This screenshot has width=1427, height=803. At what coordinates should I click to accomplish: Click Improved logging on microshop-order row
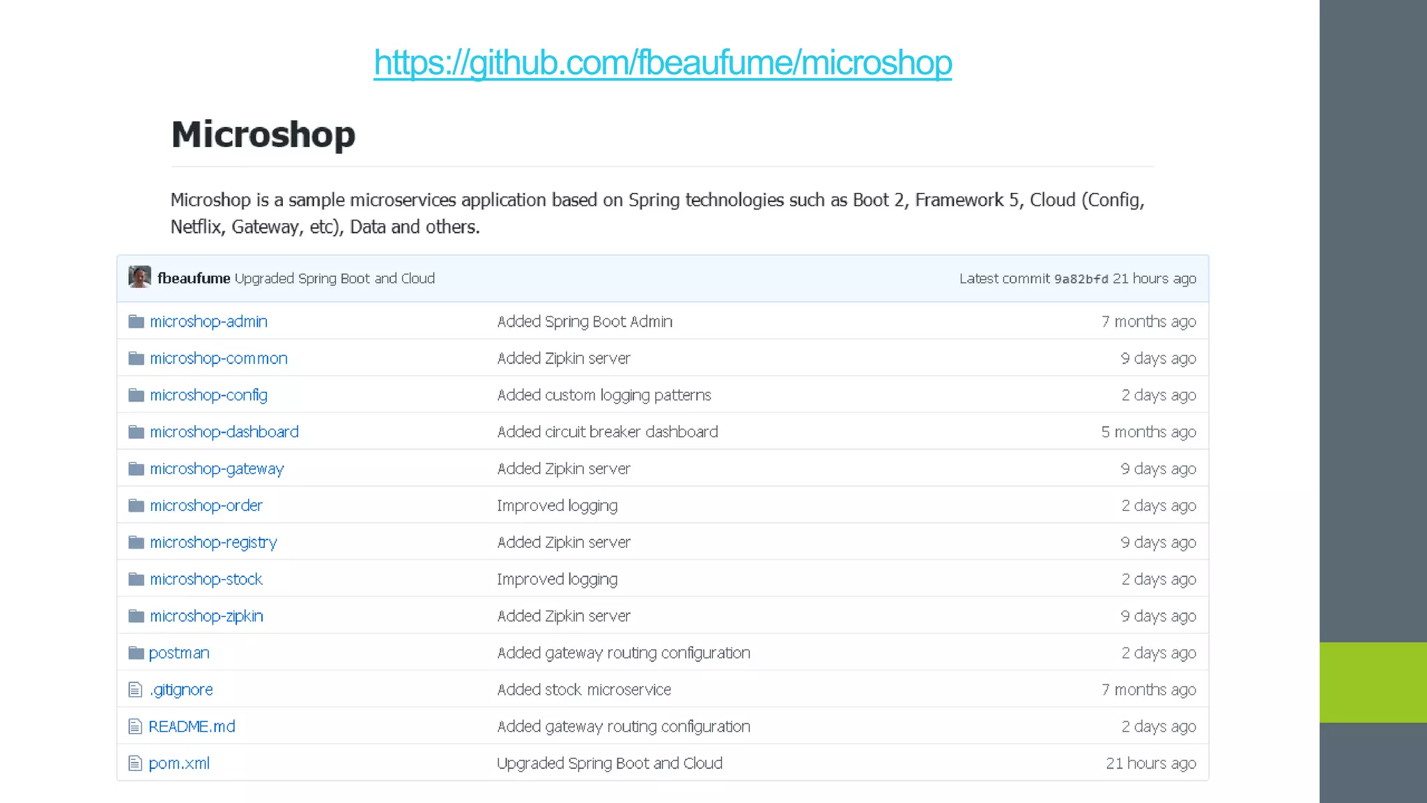click(557, 505)
